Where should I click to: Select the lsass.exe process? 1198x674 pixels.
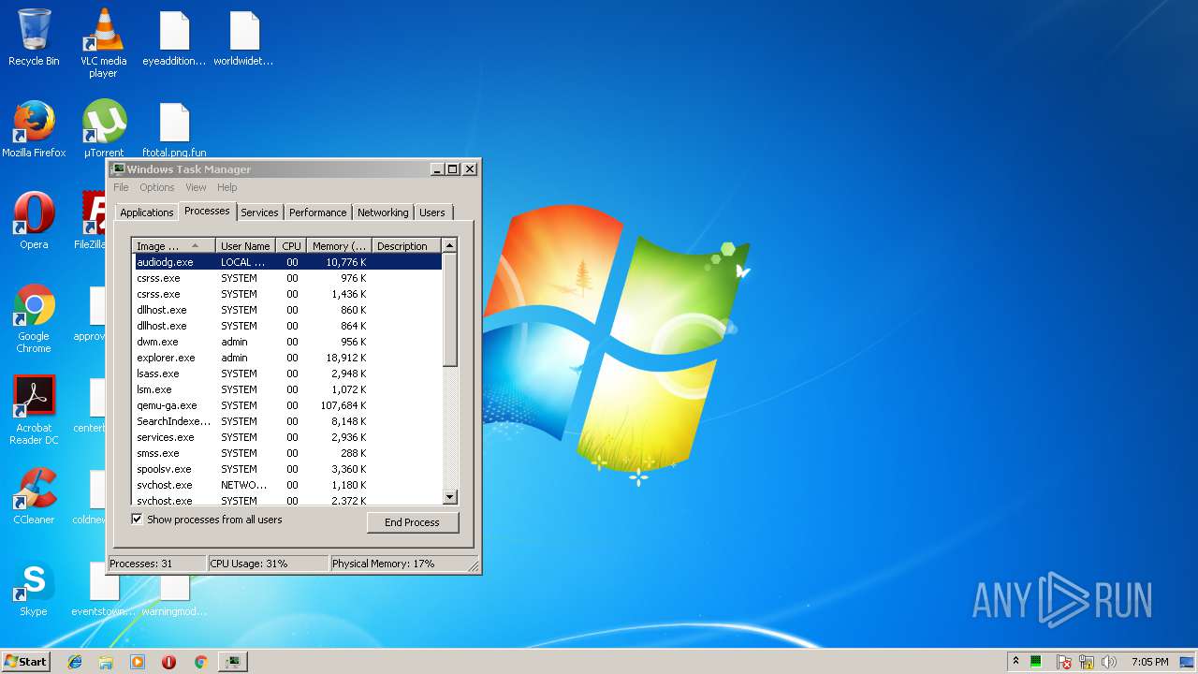coord(286,374)
